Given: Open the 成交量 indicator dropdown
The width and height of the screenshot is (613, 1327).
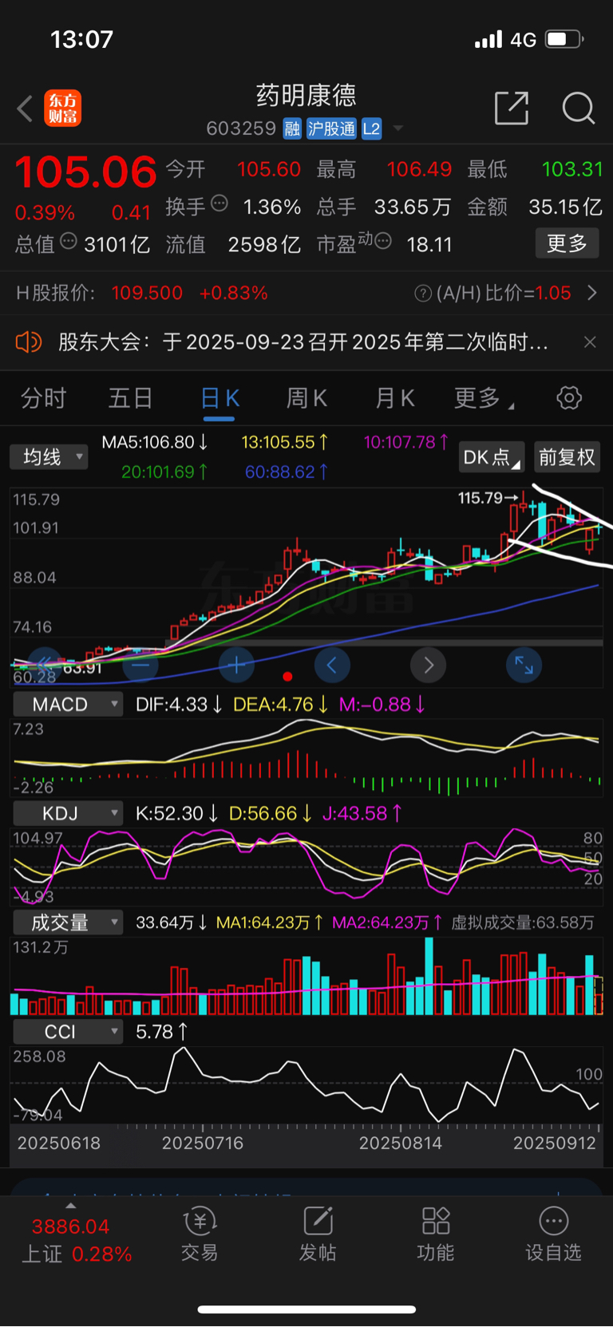Looking at the screenshot, I should click(68, 923).
